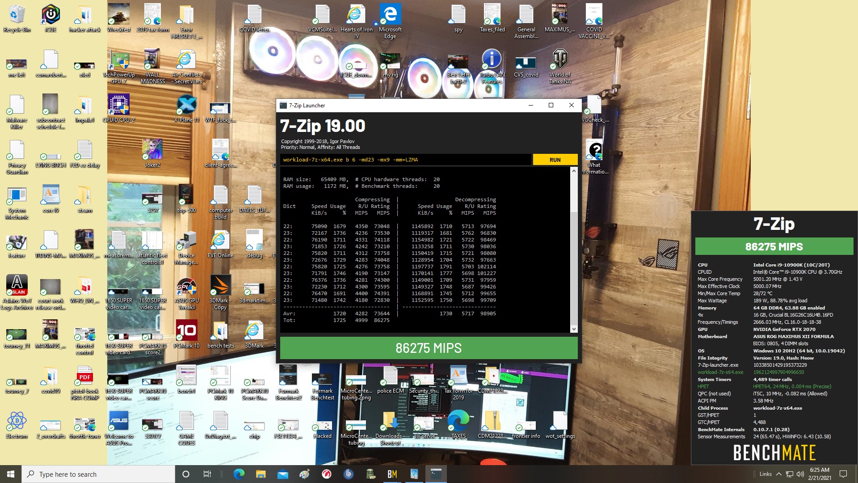Click the green 86275 MIPS score in BenchMate panel
This screenshot has height=483, width=858.
click(x=774, y=246)
